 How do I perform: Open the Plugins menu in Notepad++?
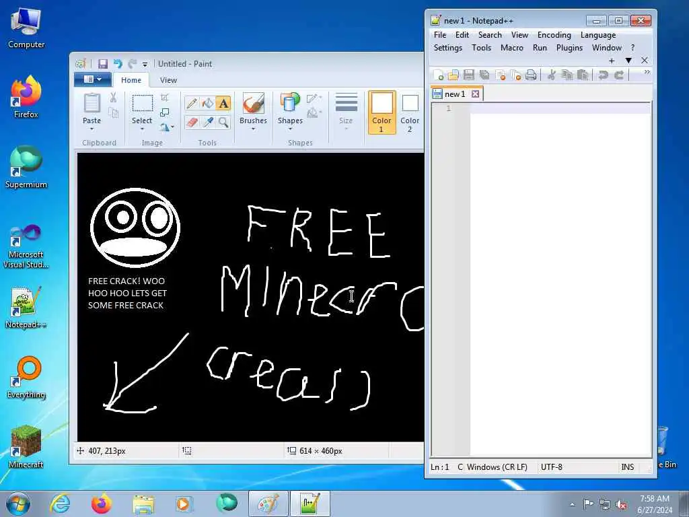pyautogui.click(x=569, y=48)
